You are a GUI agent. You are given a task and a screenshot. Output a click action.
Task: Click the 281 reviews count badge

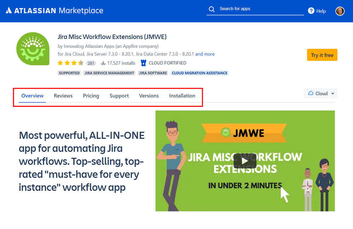pyautogui.click(x=91, y=63)
